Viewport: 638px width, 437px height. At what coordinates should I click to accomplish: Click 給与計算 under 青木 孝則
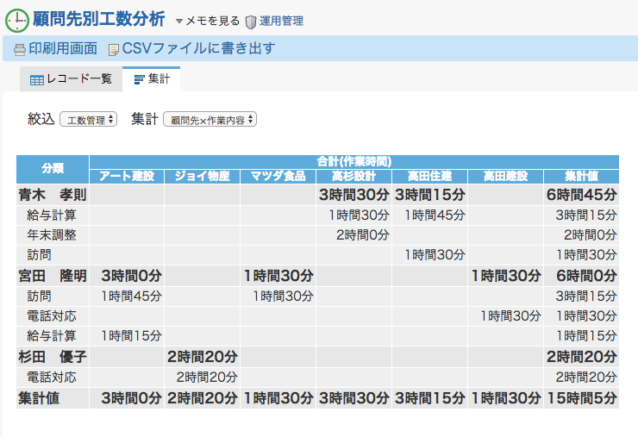52,215
